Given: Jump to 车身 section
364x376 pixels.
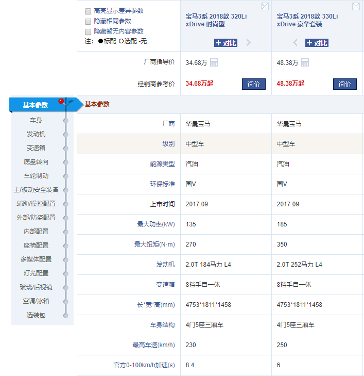Looking at the screenshot, I should (x=36, y=120).
